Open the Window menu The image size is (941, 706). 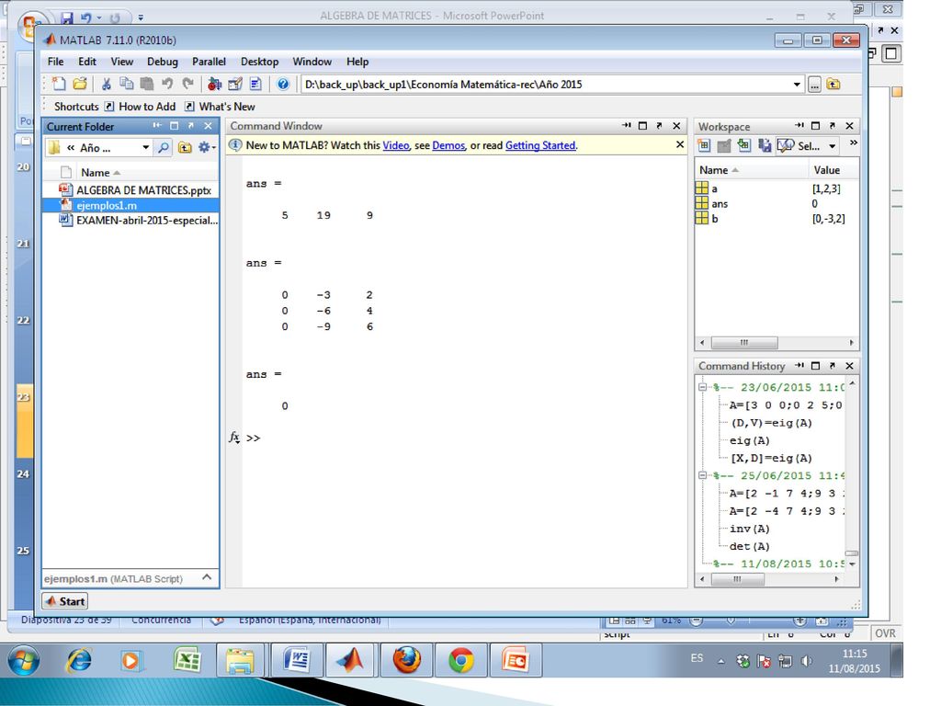coord(312,62)
